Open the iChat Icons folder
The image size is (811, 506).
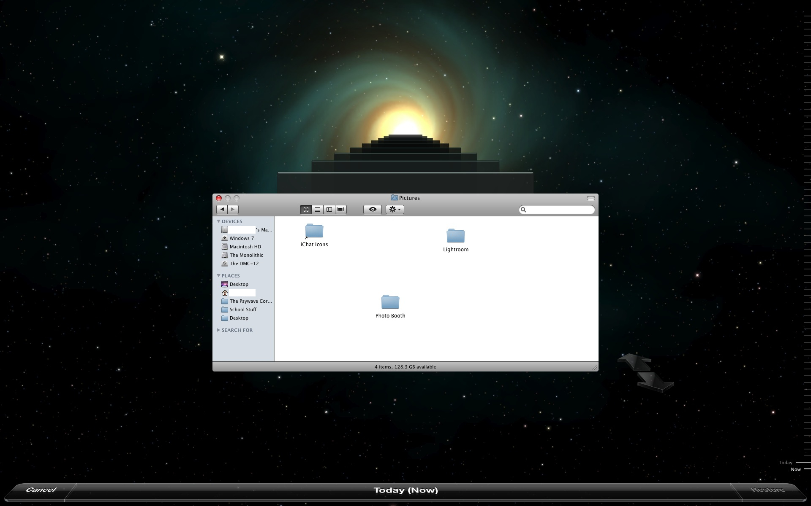pos(314,231)
